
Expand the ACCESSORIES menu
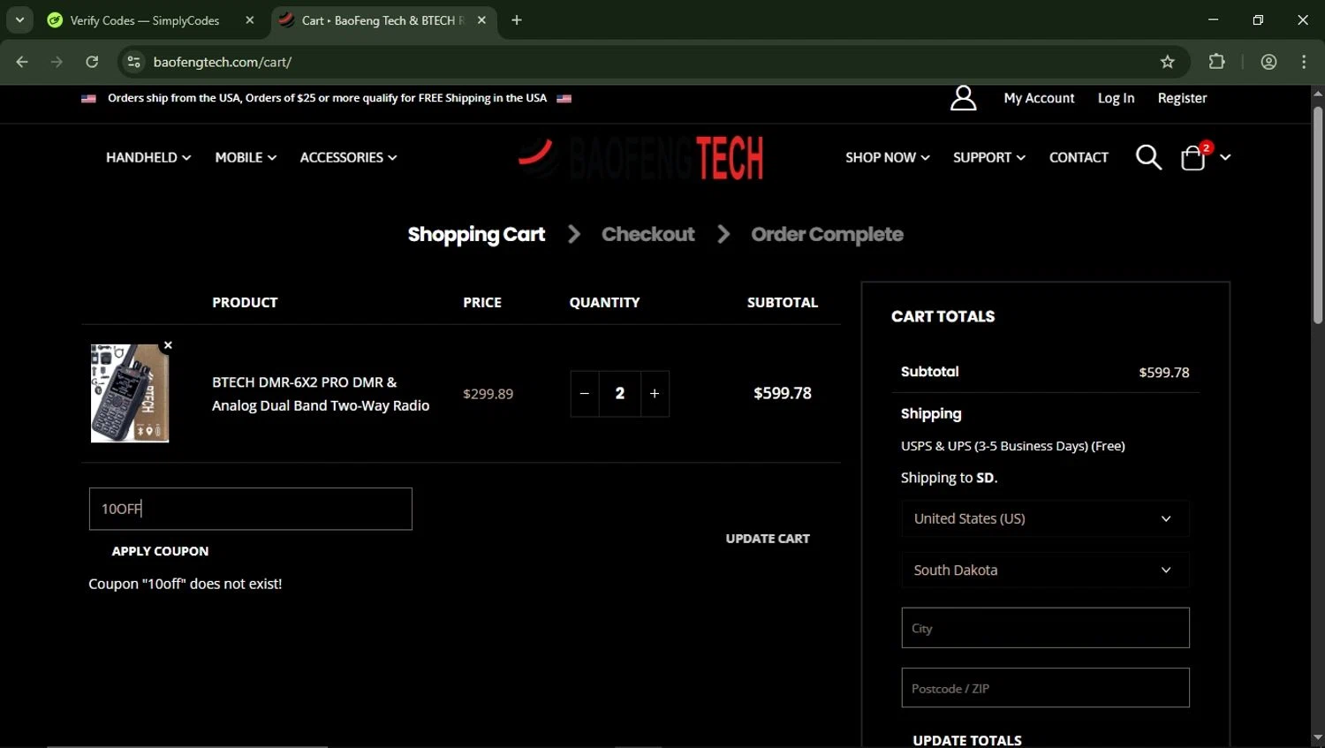(x=348, y=157)
